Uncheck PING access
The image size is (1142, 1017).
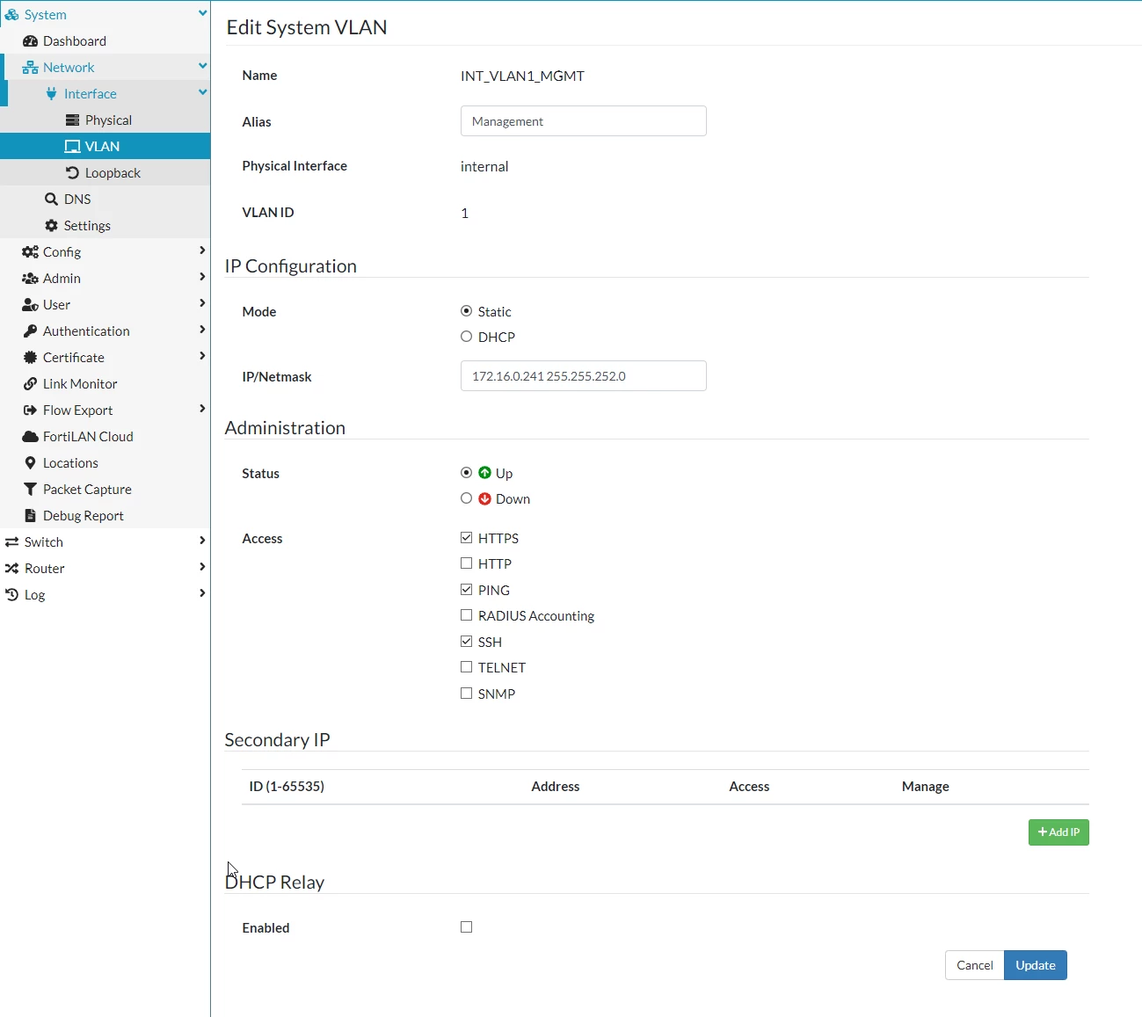(467, 590)
